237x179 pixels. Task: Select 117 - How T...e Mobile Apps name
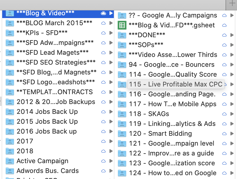tap(173, 104)
